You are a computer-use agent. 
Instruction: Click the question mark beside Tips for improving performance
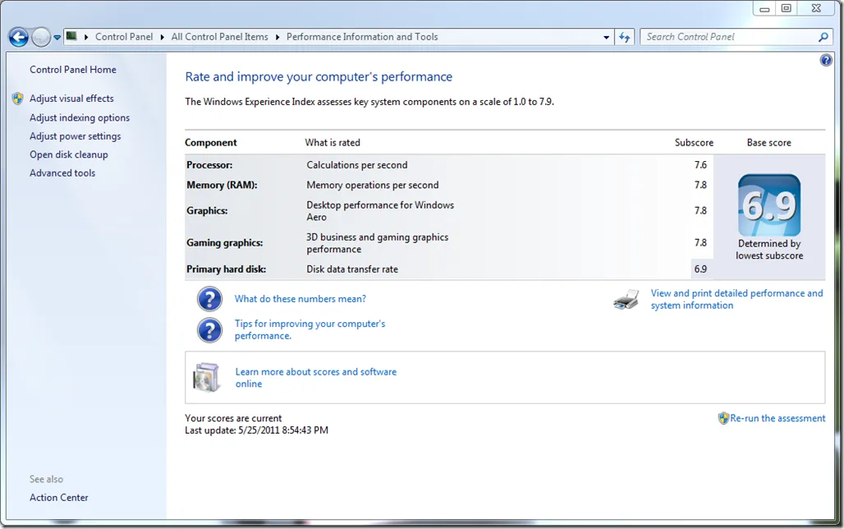tap(209, 330)
